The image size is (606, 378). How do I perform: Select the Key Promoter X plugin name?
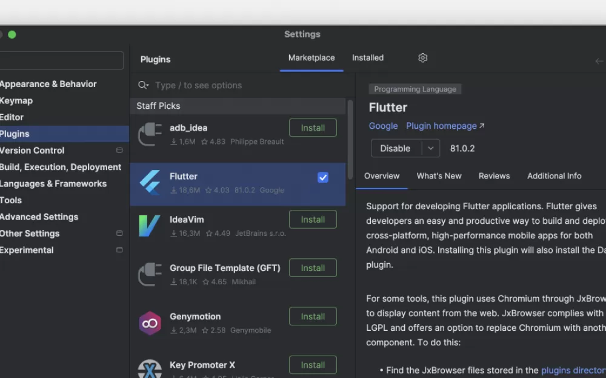pyautogui.click(x=202, y=365)
